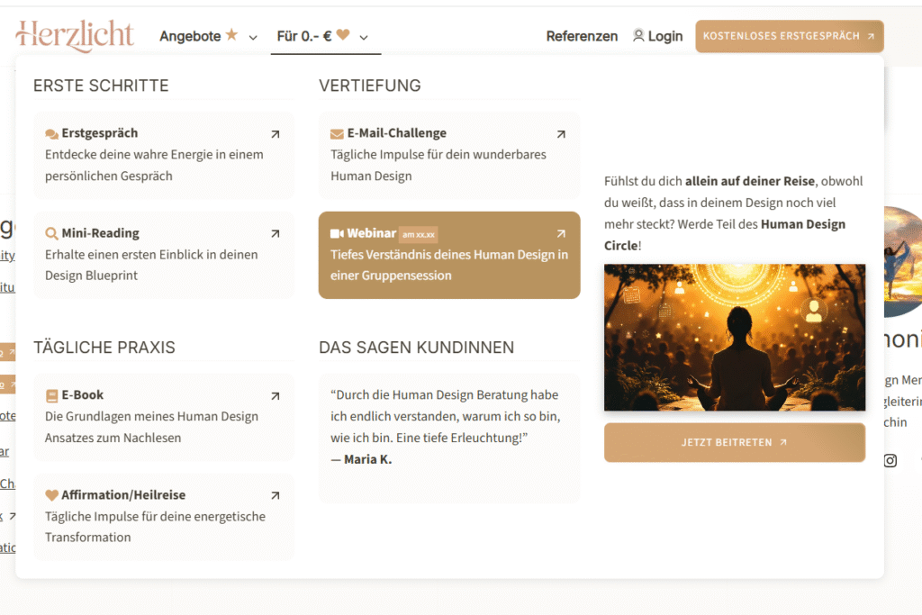Click the 'allein auf deiner Reise' paragraph
Image resolution: width=922 pixels, height=615 pixels.
734,213
